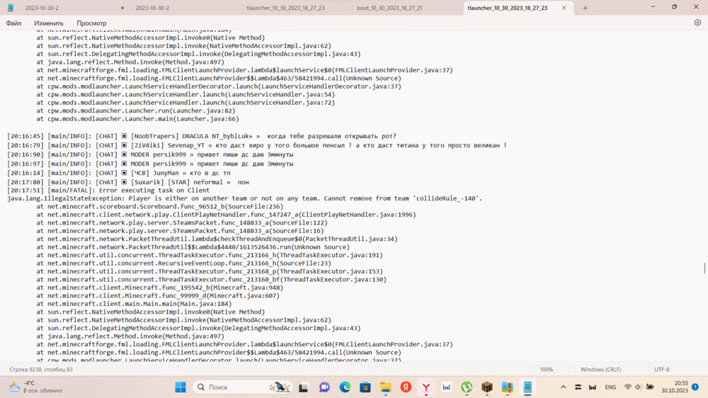
Task: Click the ClientPlayNetHandler.func_147247_a stack line
Action: coord(227,215)
